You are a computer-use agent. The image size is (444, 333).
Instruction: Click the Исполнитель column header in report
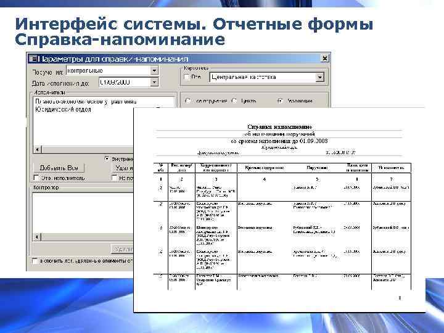click(x=391, y=168)
